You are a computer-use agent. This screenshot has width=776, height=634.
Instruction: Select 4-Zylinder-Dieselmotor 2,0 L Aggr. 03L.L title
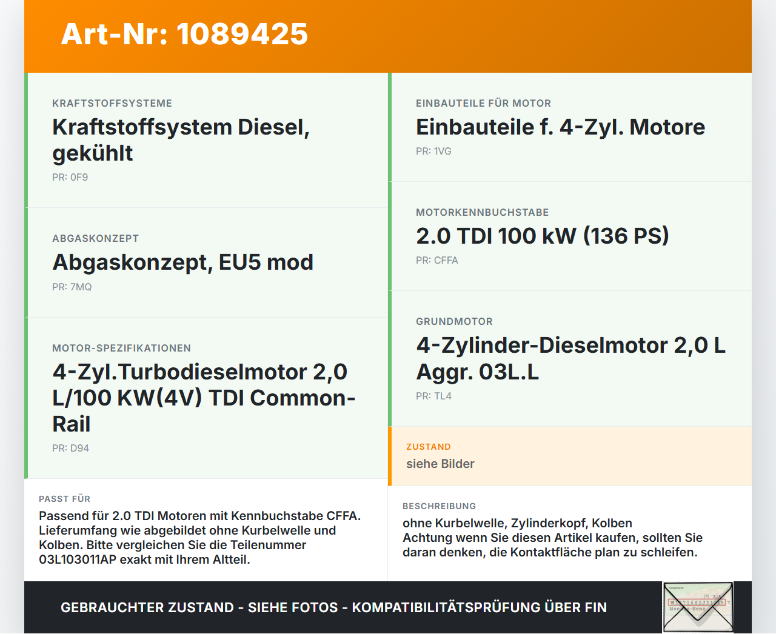tap(571, 358)
